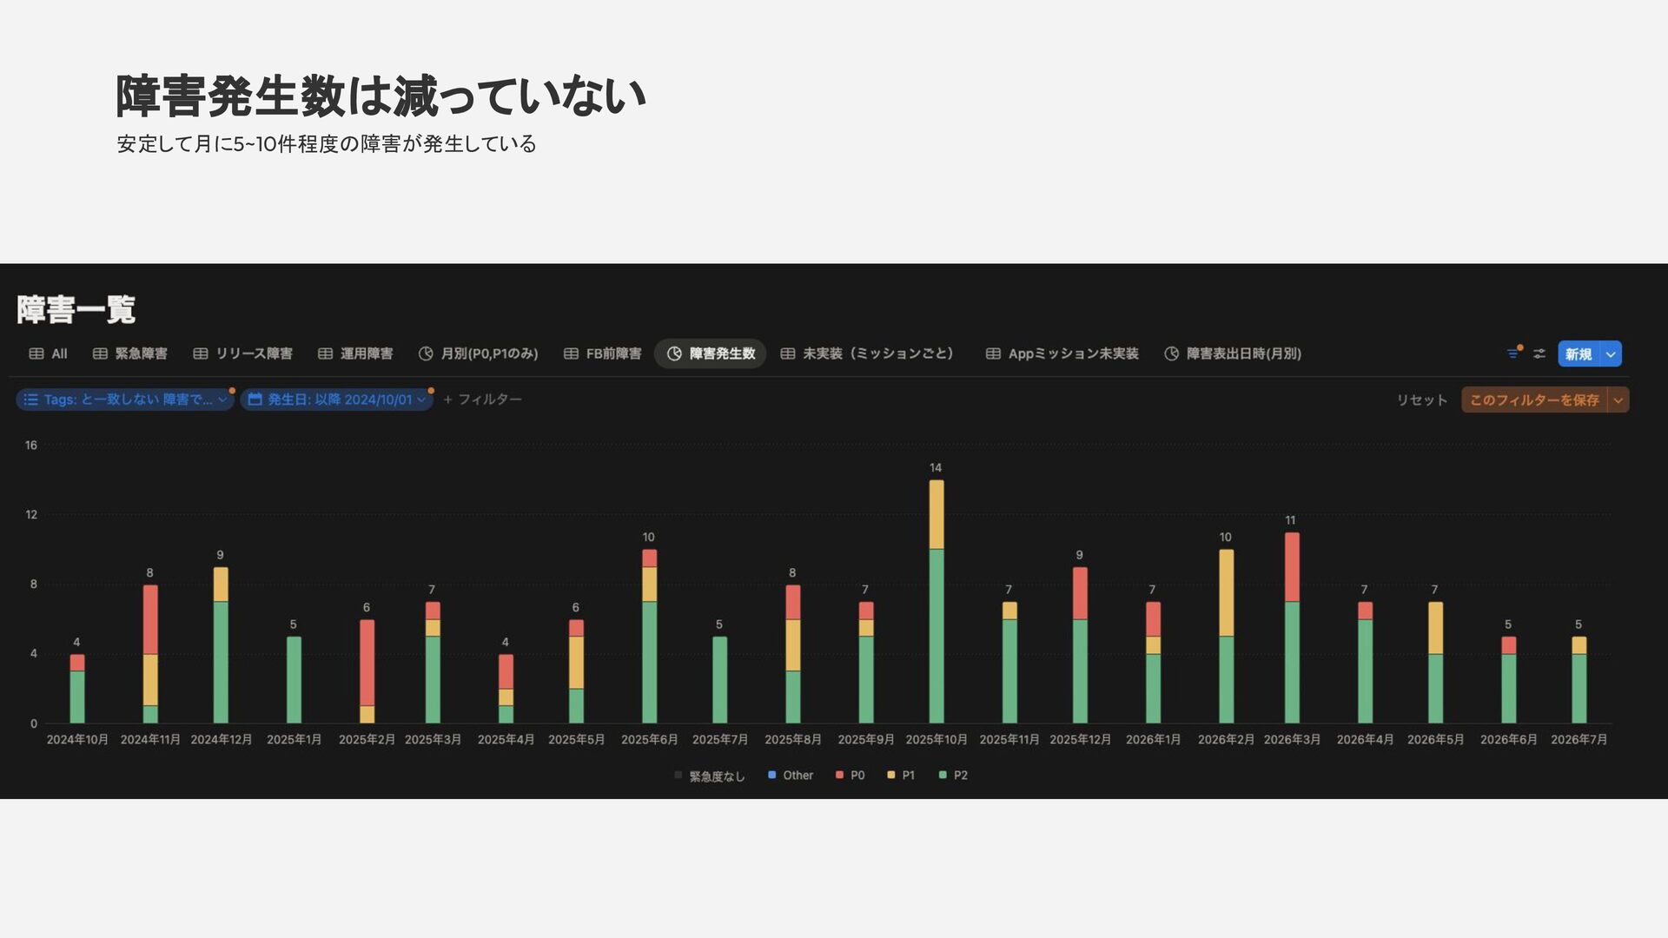Click the 2026年3月 bar totaling 11

click(x=1292, y=627)
